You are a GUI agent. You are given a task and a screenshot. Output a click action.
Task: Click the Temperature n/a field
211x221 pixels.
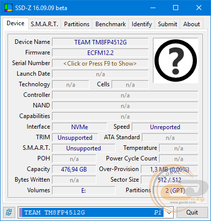[x=179, y=148]
